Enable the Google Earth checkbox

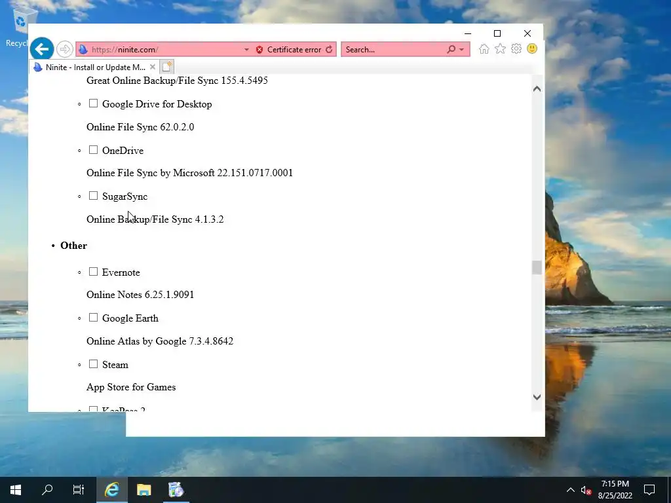click(x=93, y=318)
